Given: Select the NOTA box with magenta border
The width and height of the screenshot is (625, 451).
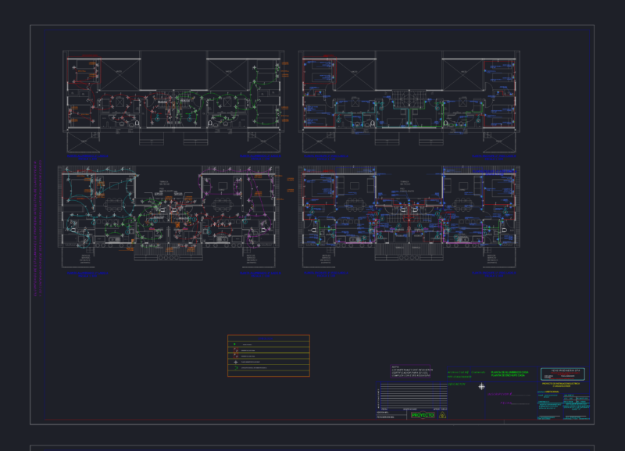Looking at the screenshot, I should pos(411,371).
